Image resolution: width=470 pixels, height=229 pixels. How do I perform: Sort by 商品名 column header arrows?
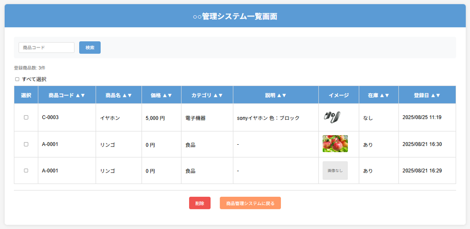click(x=126, y=95)
